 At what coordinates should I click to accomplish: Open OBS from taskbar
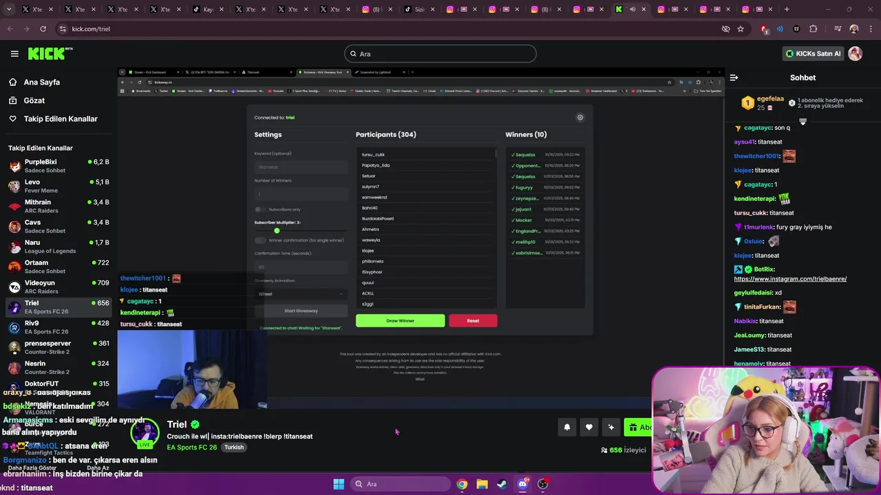tap(542, 484)
